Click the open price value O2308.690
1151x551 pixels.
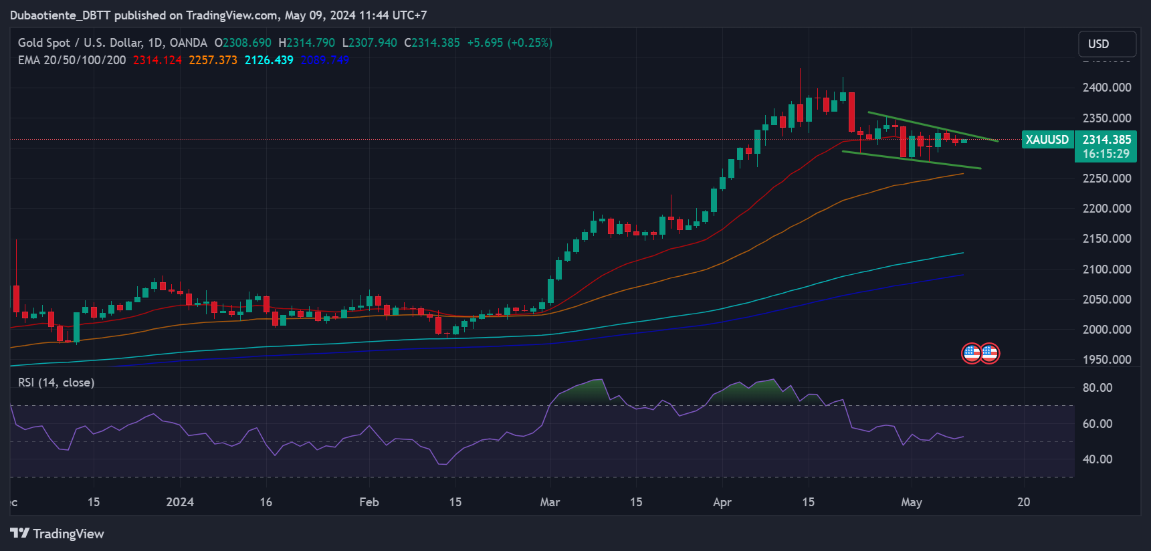pyautogui.click(x=243, y=43)
